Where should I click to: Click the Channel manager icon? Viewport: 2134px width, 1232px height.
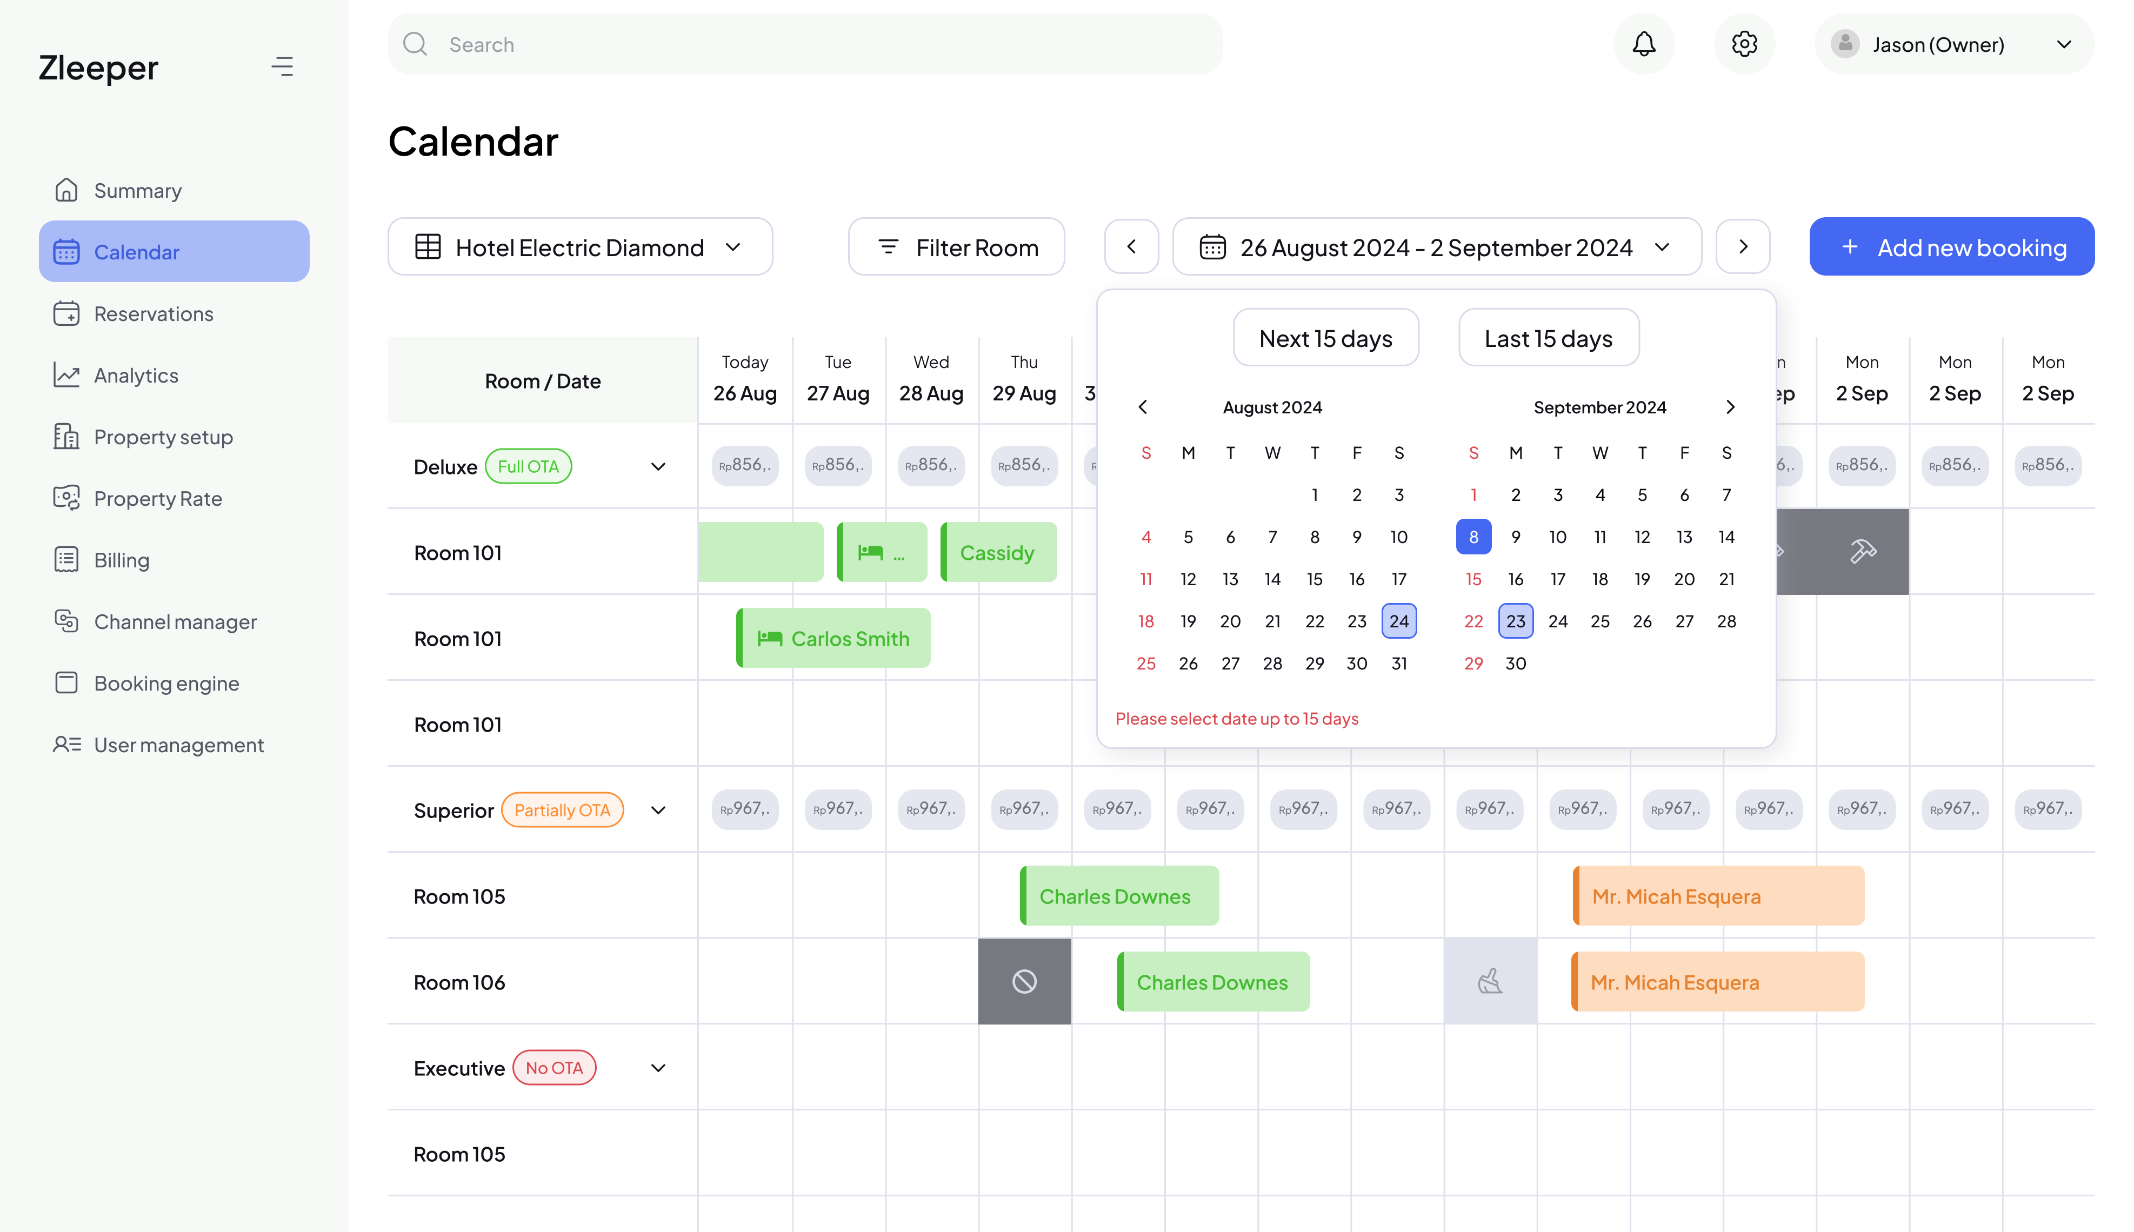coord(66,621)
